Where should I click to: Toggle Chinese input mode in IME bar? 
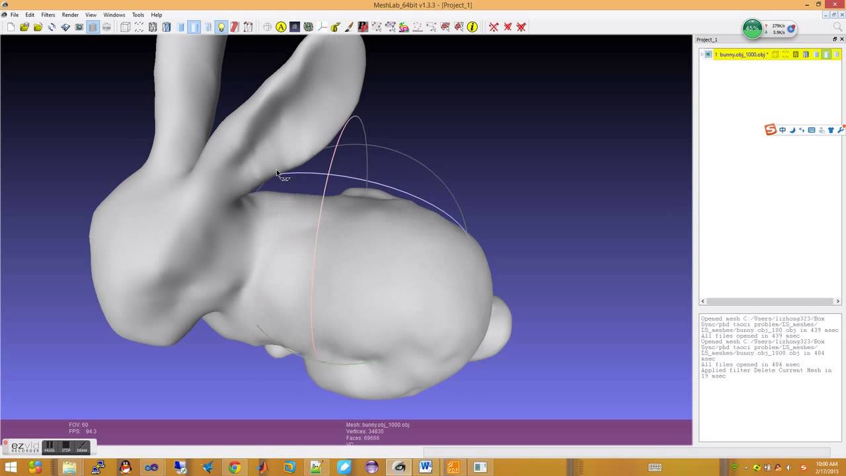pyautogui.click(x=783, y=130)
